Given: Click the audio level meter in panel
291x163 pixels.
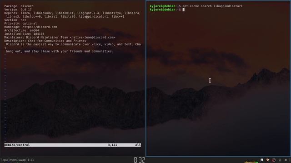Looking at the screenshot, I should (251, 162).
